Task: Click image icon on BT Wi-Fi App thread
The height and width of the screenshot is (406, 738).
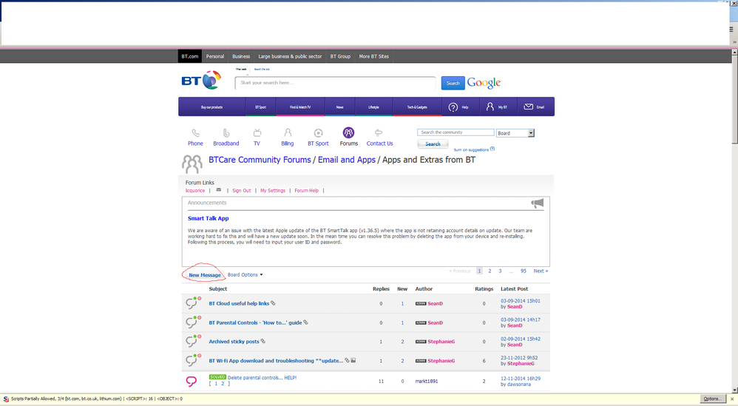Action: click(353, 360)
